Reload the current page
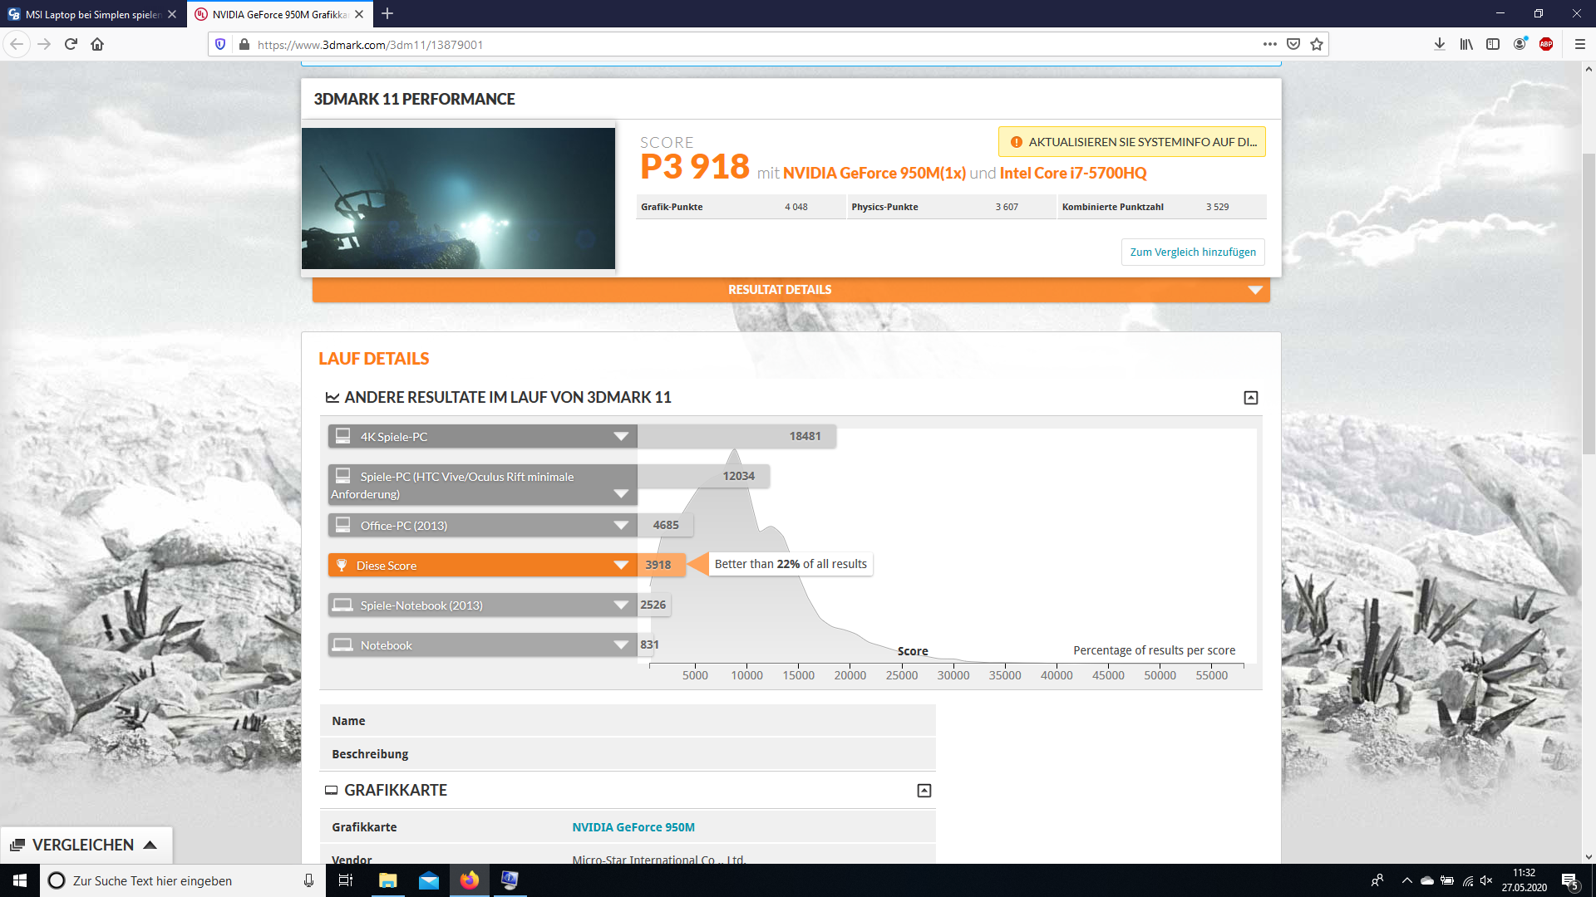Screen dimensions: 1596x897 [71, 45]
